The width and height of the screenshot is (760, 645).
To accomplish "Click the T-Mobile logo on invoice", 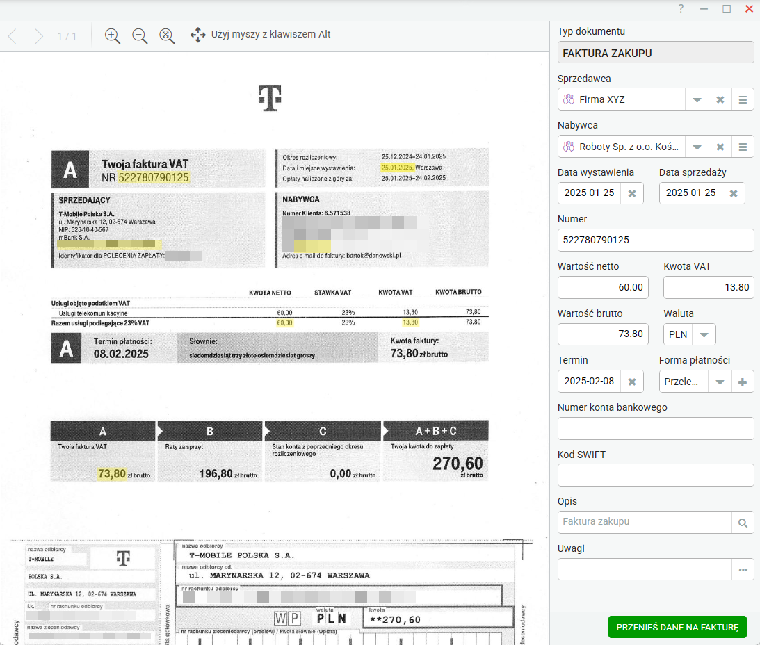I will (270, 99).
